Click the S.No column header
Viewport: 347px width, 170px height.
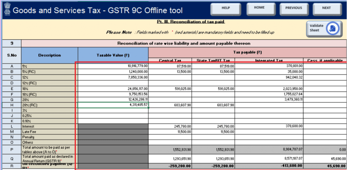coord(12,55)
